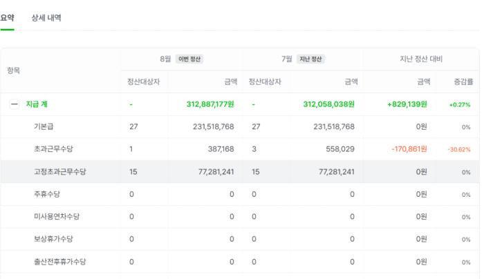Viewport: 484px width, 279px height.
Task: Click the -170,861원 difference value
Action: coord(409,149)
